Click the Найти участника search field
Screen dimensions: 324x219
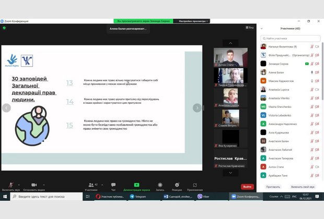coord(291,38)
